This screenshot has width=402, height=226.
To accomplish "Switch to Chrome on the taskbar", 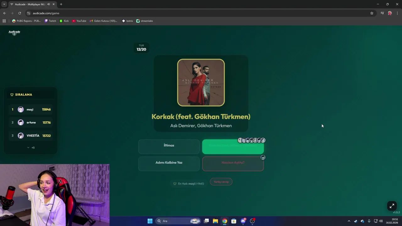I will coord(225,221).
